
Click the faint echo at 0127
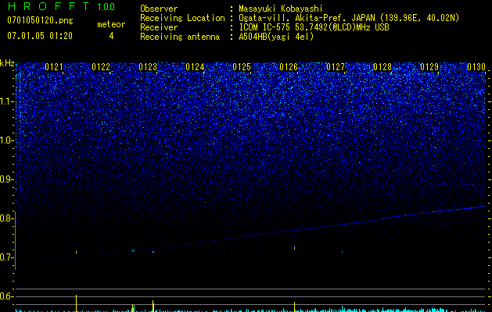342,252
